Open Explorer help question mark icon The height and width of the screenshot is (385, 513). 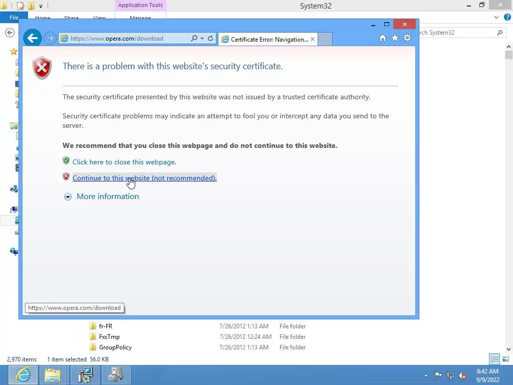tap(507, 17)
